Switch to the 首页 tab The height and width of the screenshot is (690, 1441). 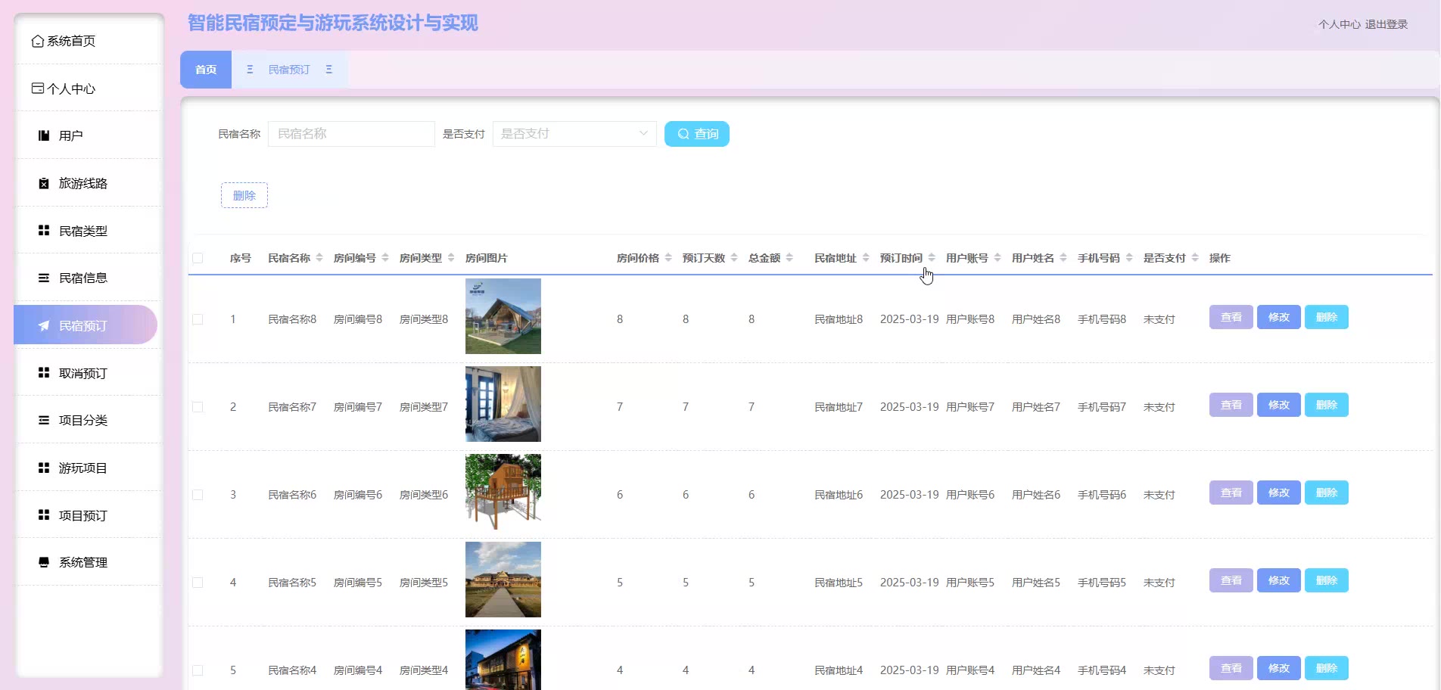pos(206,70)
